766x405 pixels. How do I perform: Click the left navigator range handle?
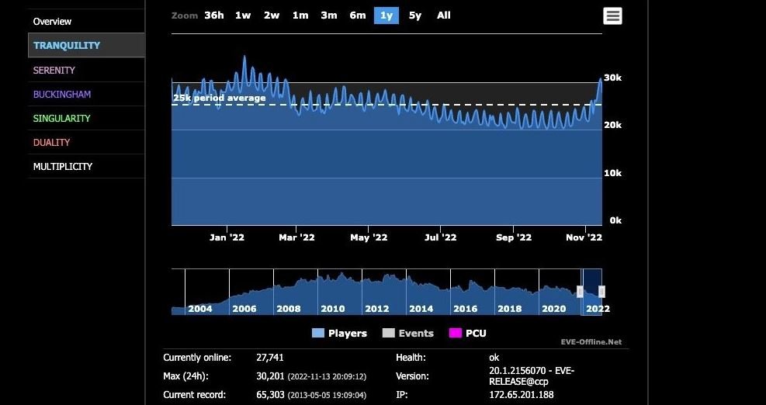(581, 292)
